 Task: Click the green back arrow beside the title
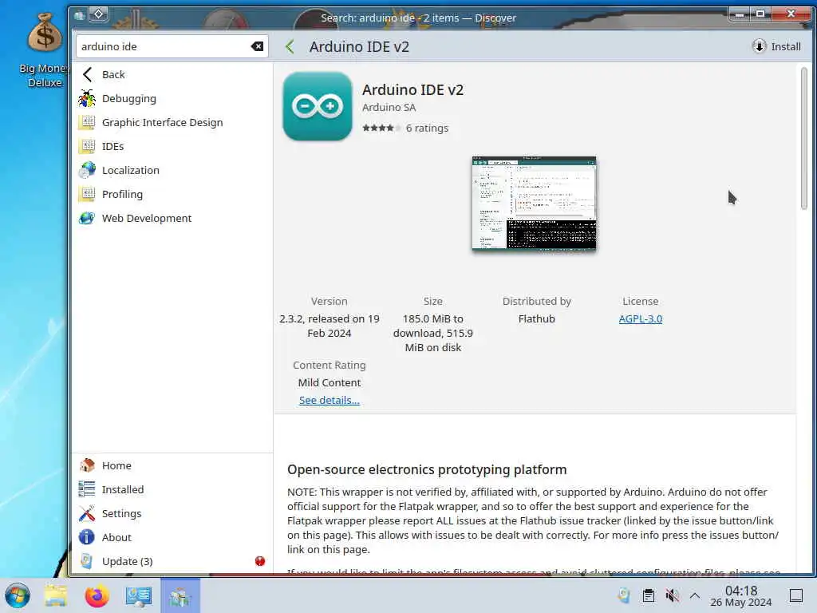click(x=290, y=47)
